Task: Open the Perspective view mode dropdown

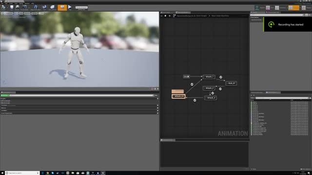Action: point(8,13)
